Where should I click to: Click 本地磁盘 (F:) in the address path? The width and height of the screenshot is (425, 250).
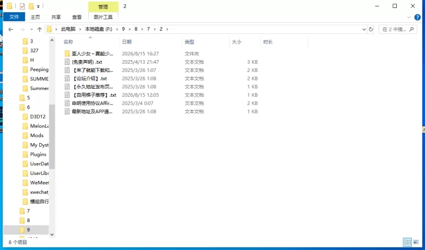click(99, 29)
